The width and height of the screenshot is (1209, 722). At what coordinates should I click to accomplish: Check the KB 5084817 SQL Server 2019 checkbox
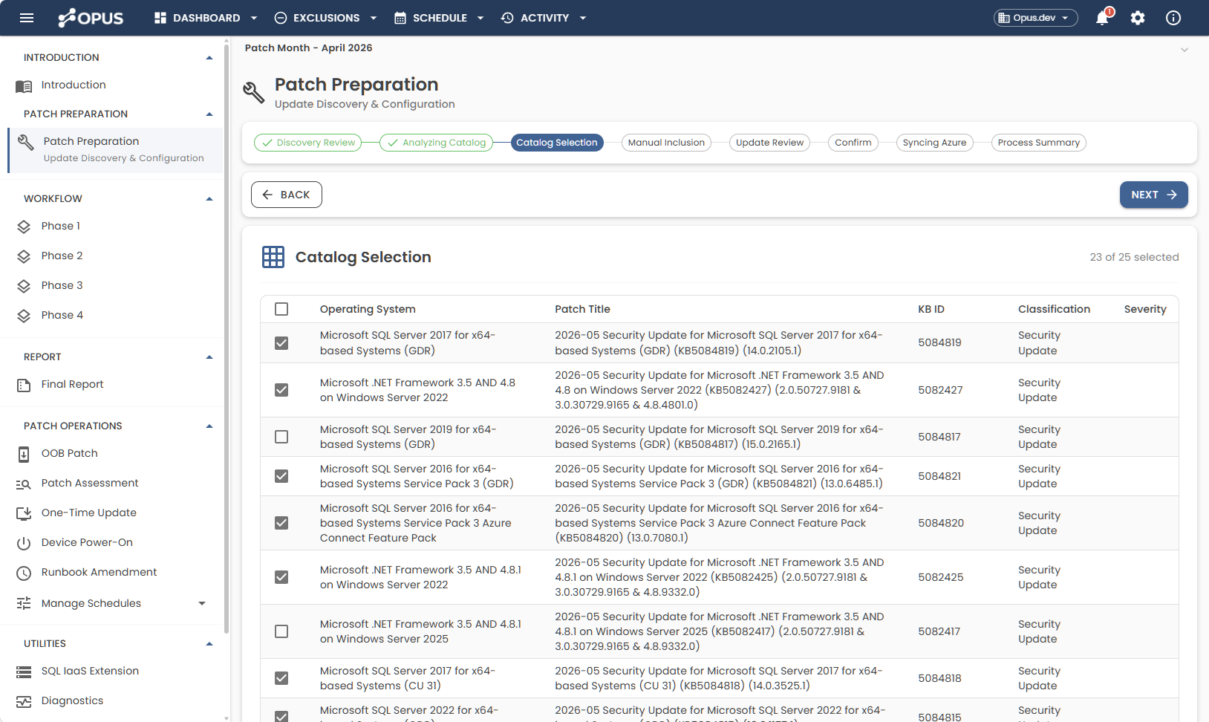click(281, 437)
